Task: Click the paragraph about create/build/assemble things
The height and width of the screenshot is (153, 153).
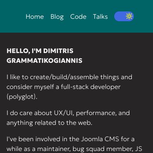Action: tap(69, 87)
